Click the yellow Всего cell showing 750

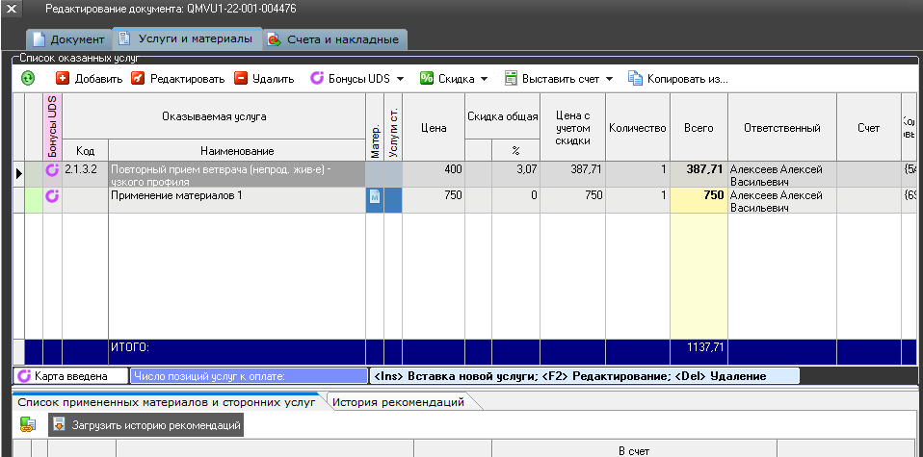click(x=698, y=195)
